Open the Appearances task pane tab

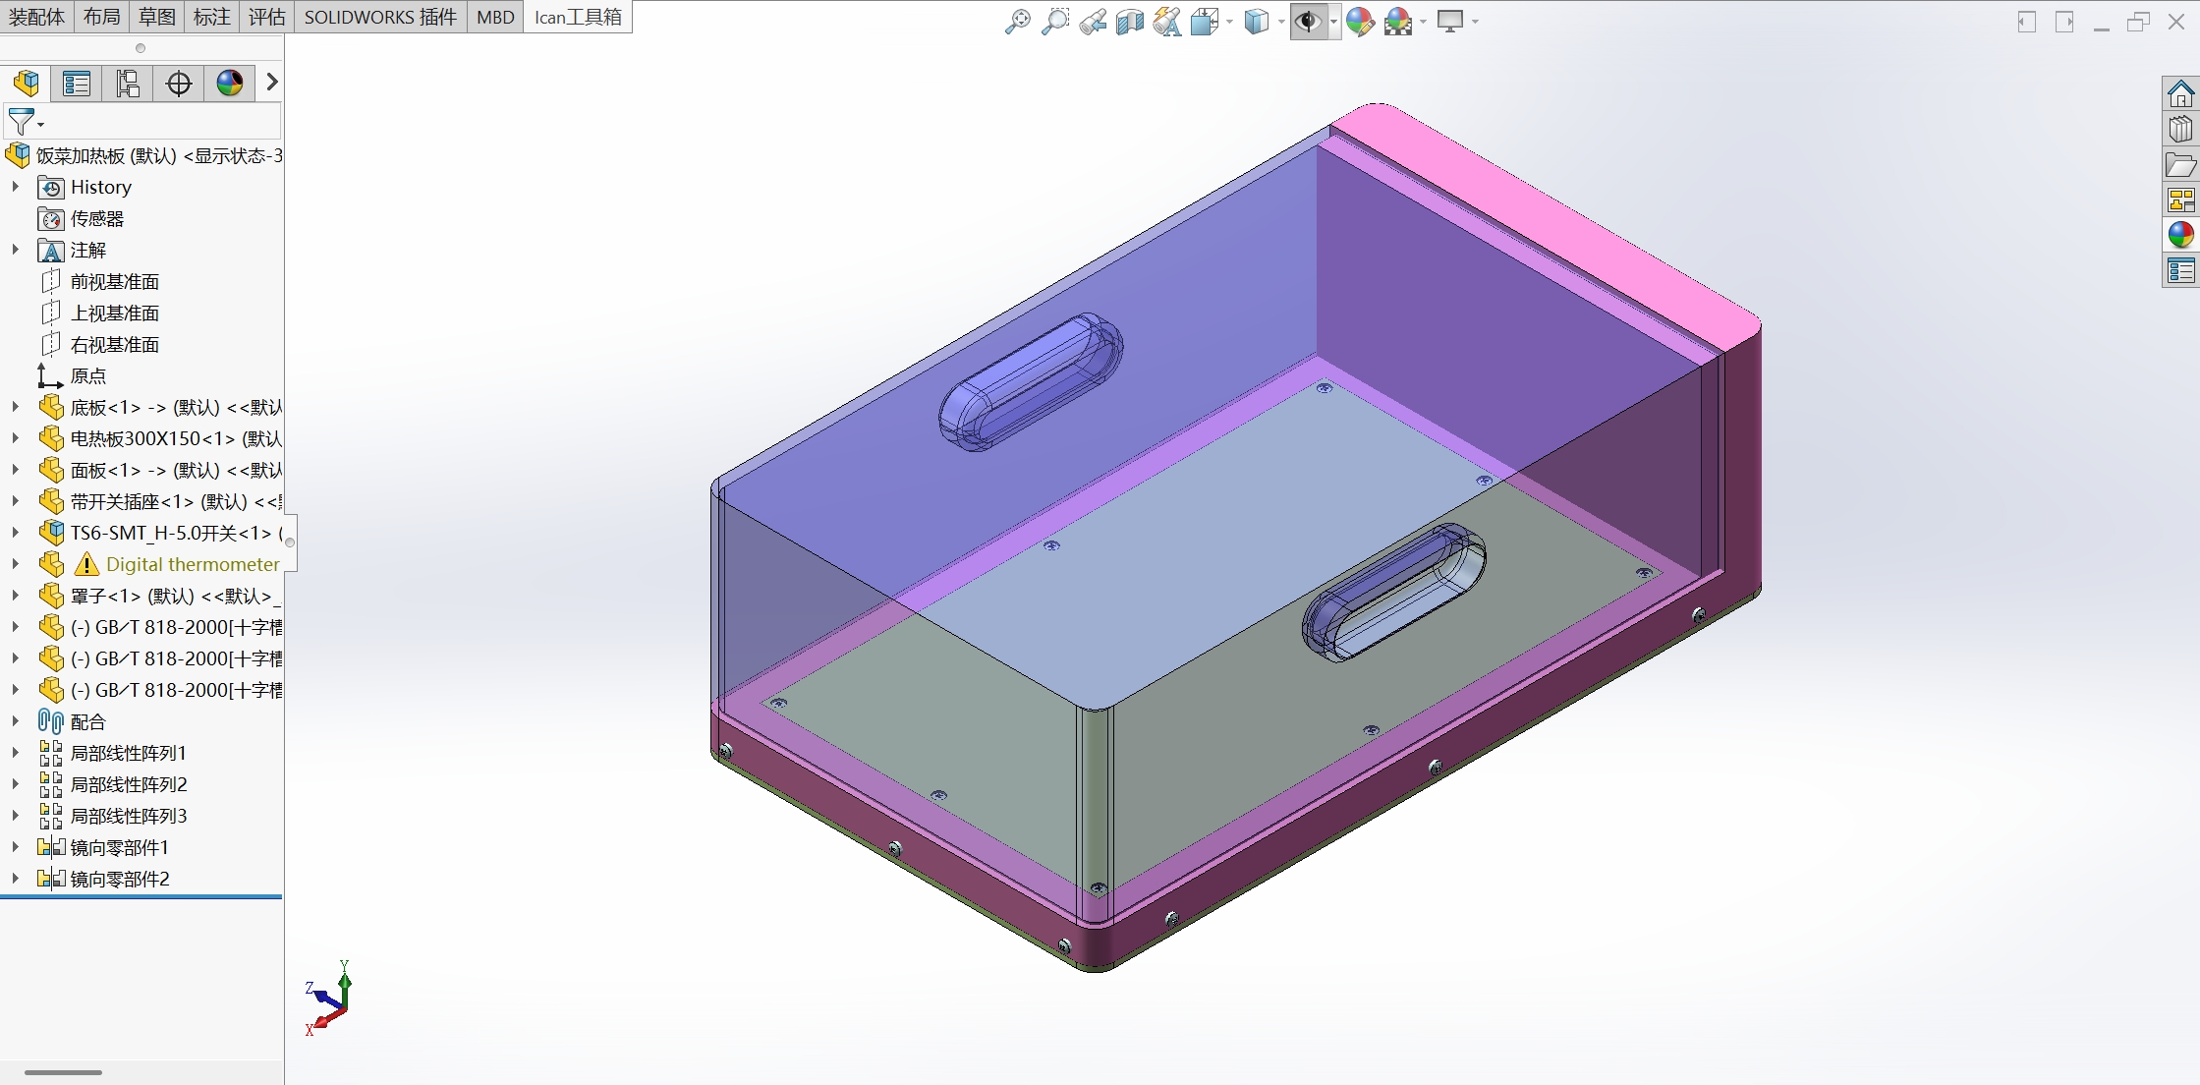(2180, 234)
